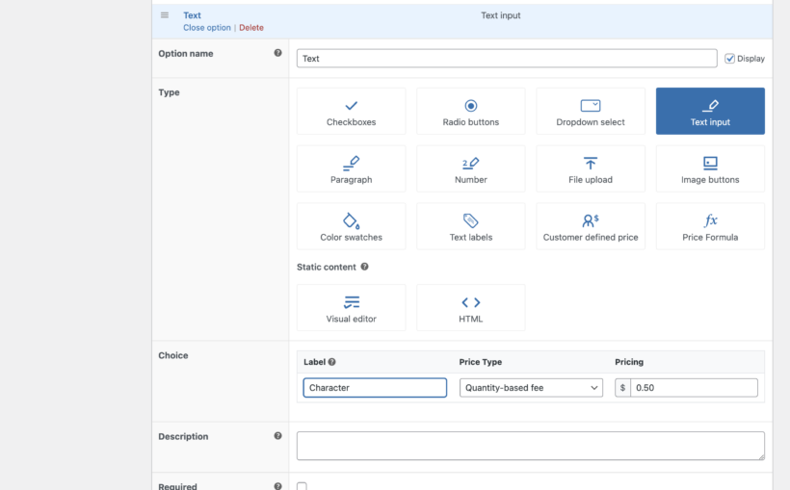Focus the Option name text field
Screen dimensions: 790x490
click(507, 59)
